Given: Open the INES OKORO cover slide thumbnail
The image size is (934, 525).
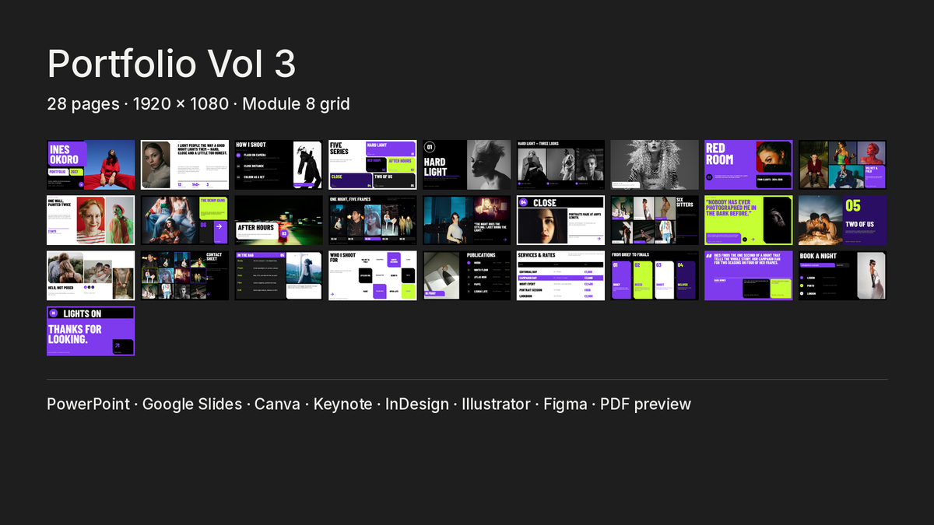Looking at the screenshot, I should (x=90, y=165).
